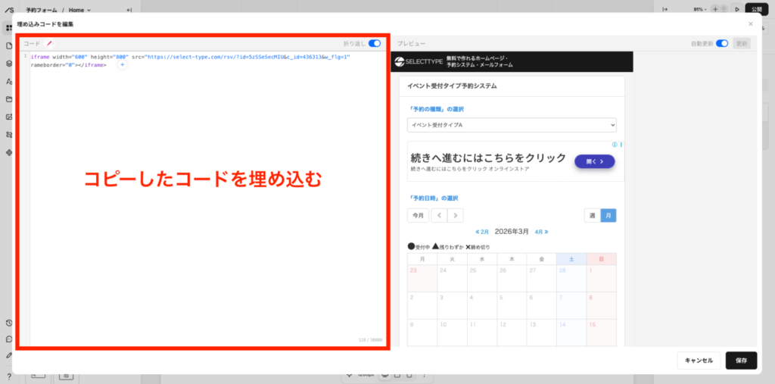Switch calendar to 週 week view
Viewport: 775px width, 384px height.
(x=592, y=215)
